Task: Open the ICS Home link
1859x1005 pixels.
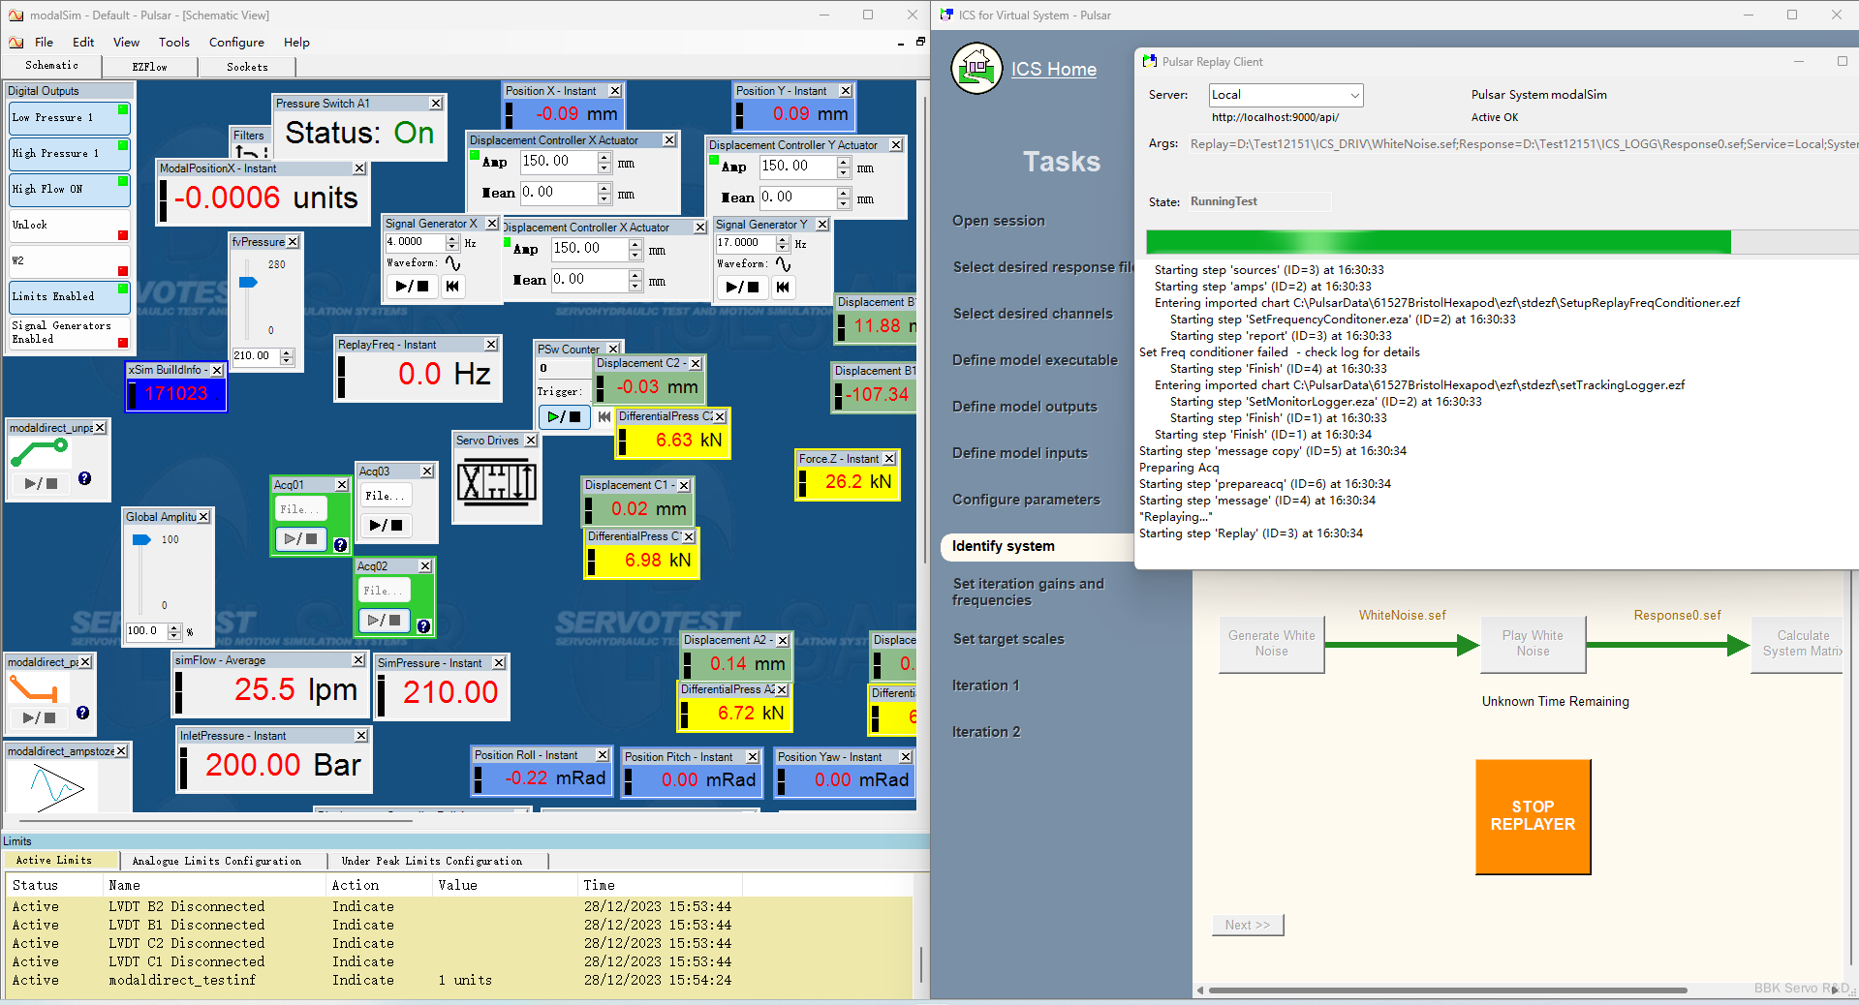Action: (x=1054, y=70)
